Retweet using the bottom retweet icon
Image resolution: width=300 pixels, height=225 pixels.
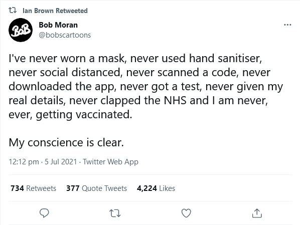coord(115,213)
